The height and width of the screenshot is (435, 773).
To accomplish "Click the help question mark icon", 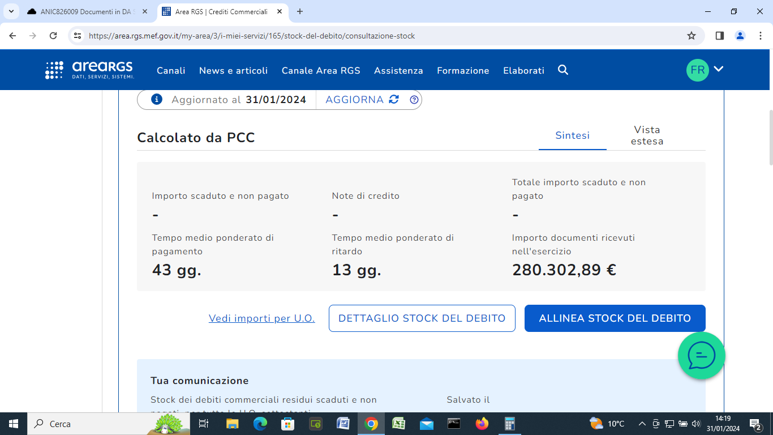I will (414, 100).
